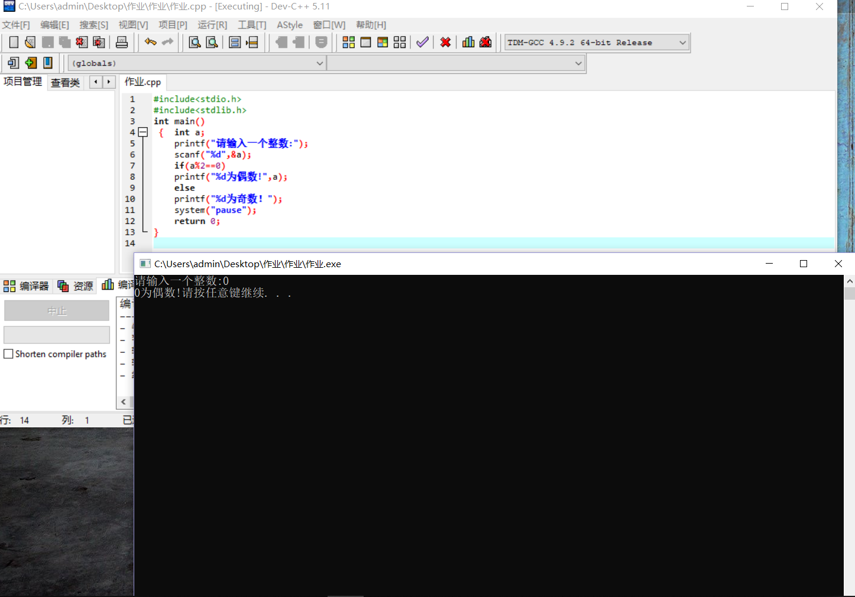Click the Goto Bookmark blue book icon
Image resolution: width=855 pixels, height=597 pixels.
coord(48,63)
